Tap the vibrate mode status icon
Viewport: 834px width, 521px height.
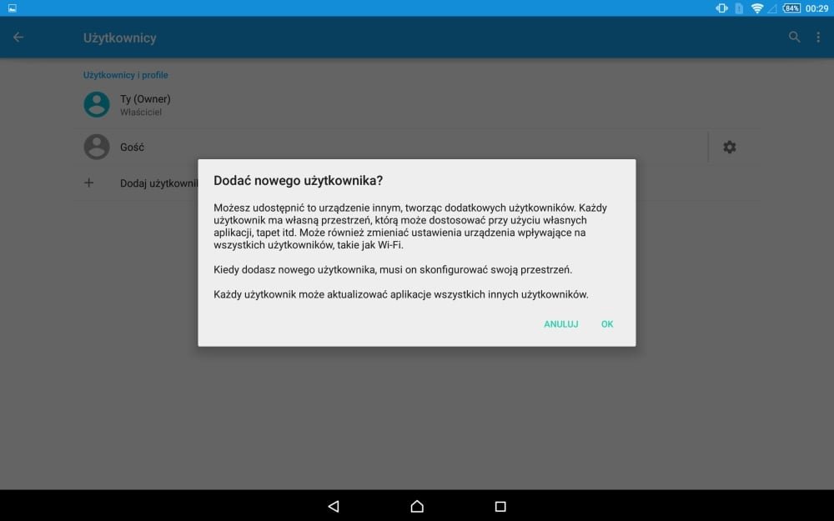[721, 8]
